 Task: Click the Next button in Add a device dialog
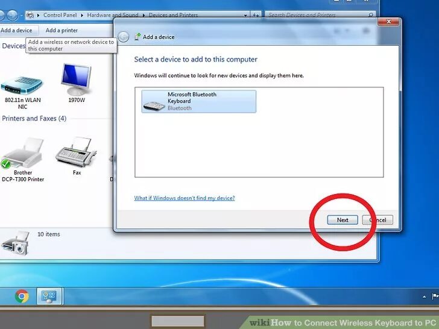coord(343,220)
